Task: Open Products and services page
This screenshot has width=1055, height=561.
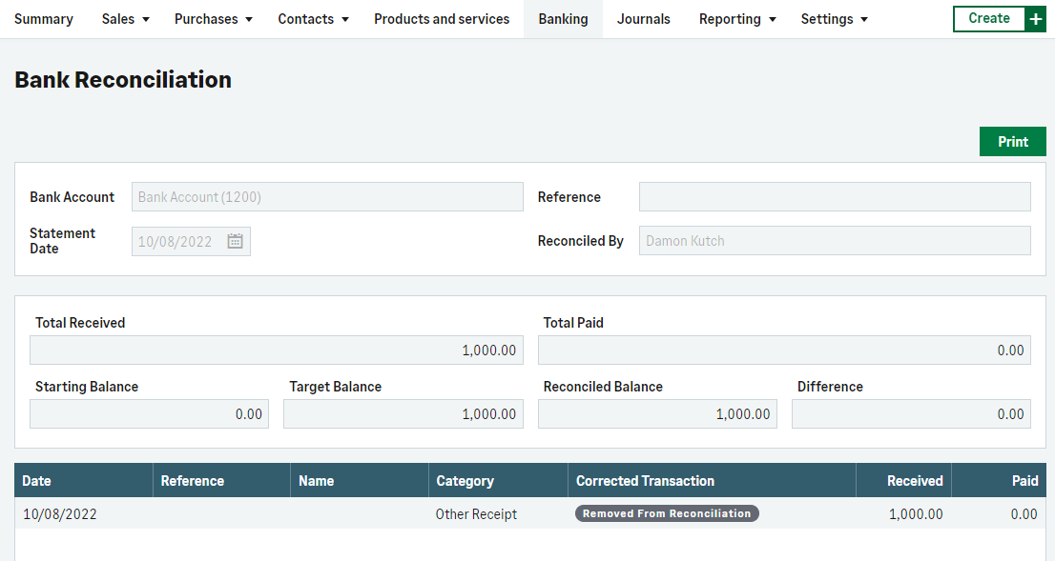Action: click(442, 19)
